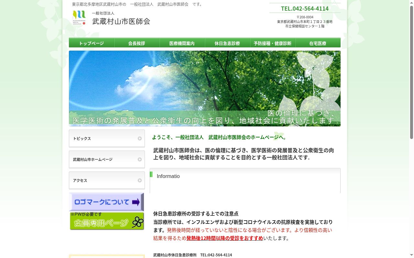Go to 医療機関案内 in the menu
Viewport: 414px width, 258px height.
point(182,43)
